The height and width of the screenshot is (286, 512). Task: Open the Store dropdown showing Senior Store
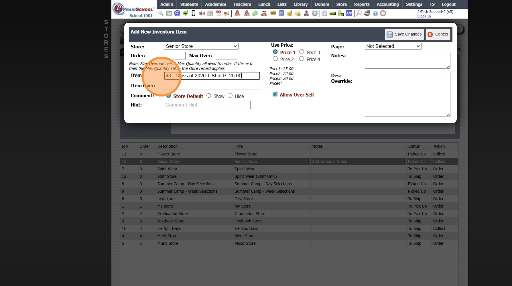coord(201,46)
